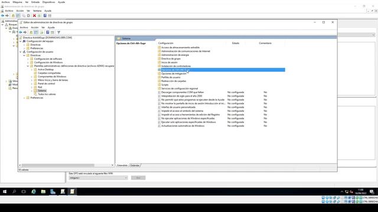Click the taskbar search magnifier
378x212 pixels.
point(14,191)
